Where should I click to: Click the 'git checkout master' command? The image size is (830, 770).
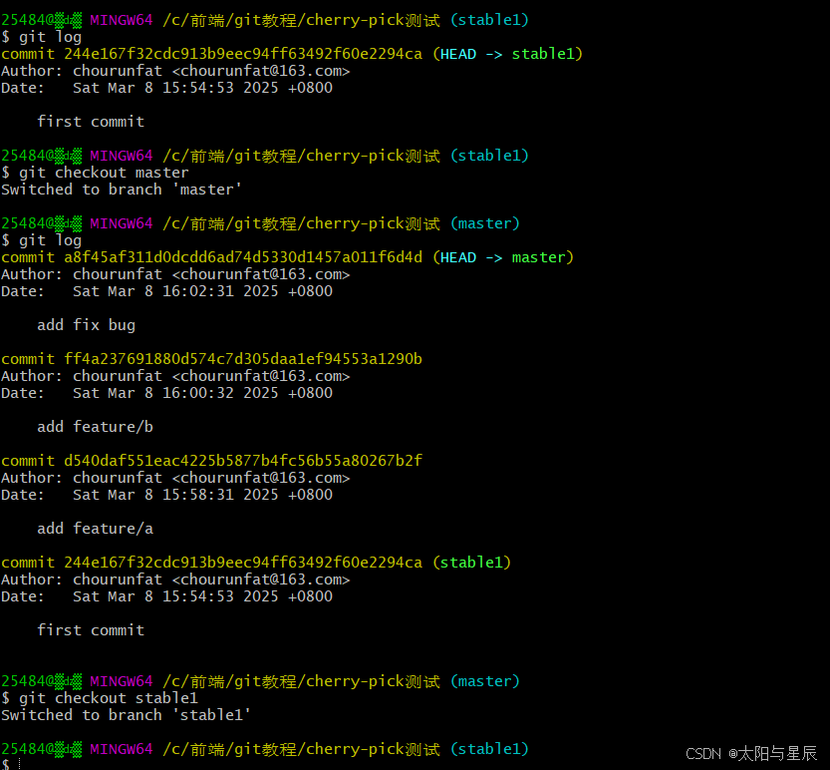[x=104, y=173]
